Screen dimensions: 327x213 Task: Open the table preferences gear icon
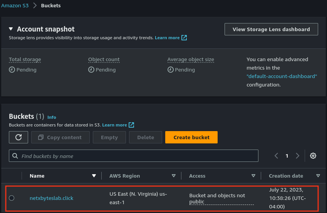pyautogui.click(x=313, y=156)
